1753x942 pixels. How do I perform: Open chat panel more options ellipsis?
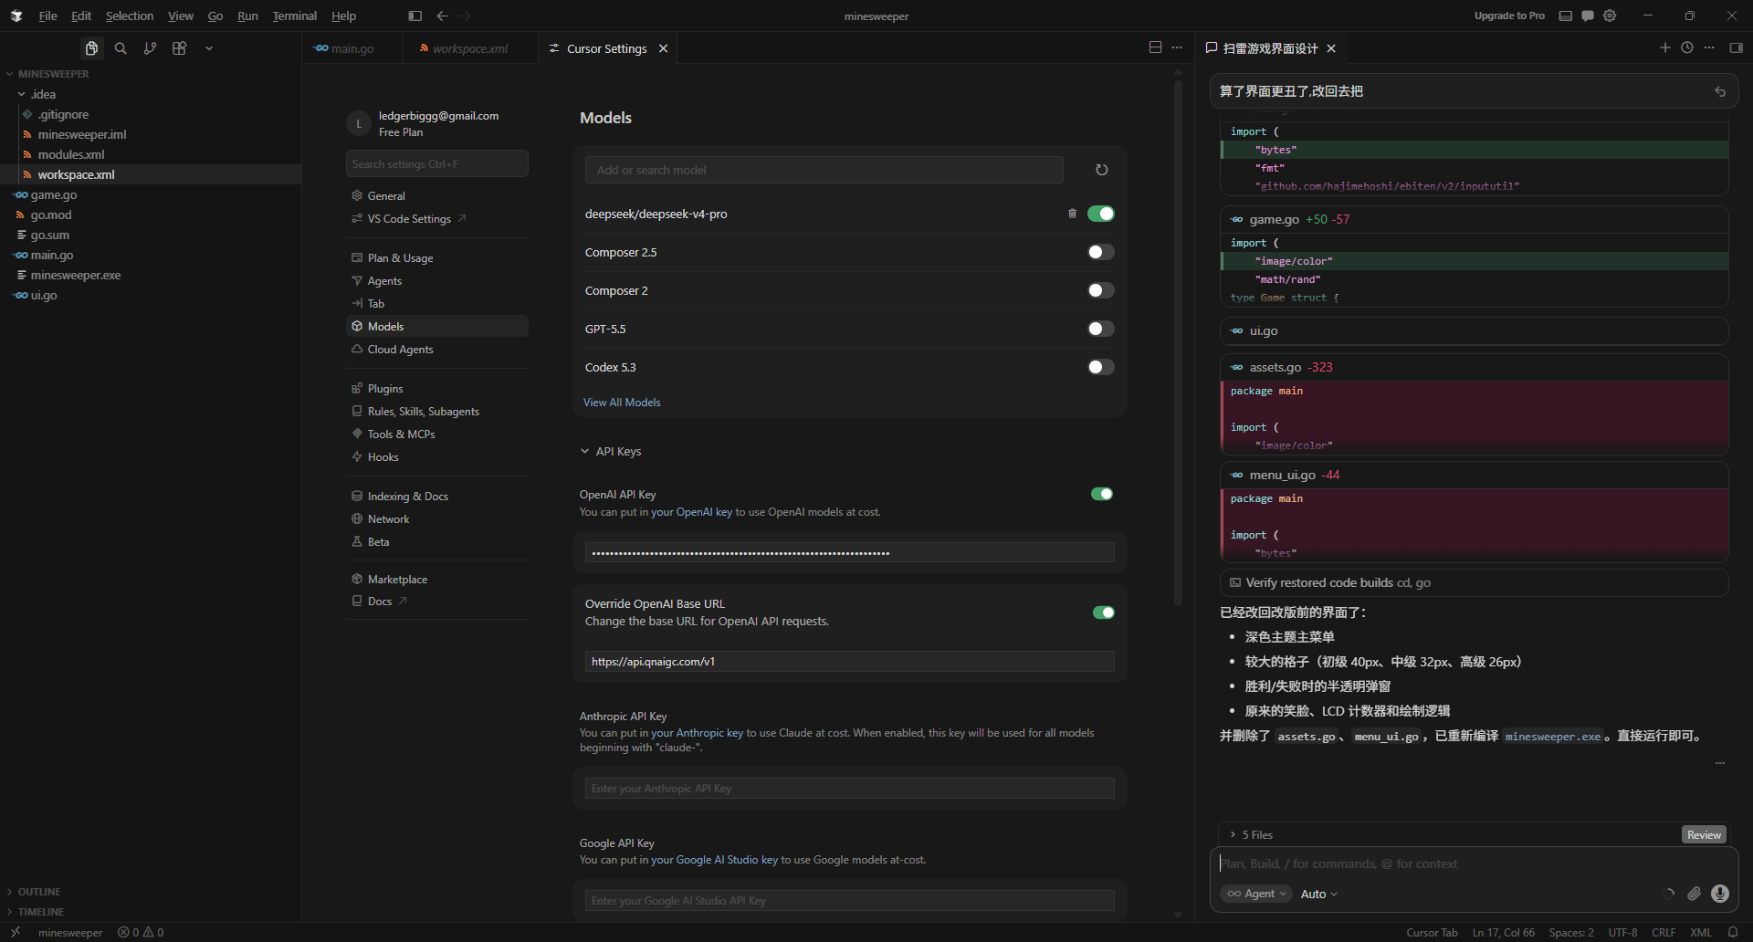[x=1709, y=47]
